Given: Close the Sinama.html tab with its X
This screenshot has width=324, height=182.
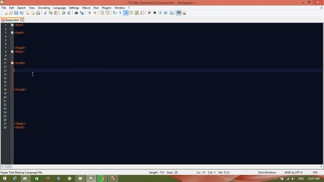Looking at the screenshot, I should tap(21, 20).
